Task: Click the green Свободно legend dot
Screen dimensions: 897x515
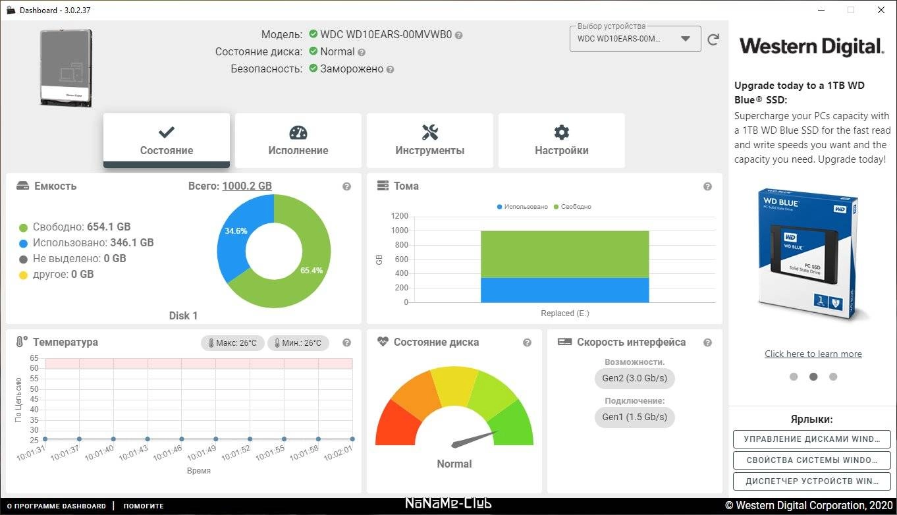Action: tap(24, 227)
